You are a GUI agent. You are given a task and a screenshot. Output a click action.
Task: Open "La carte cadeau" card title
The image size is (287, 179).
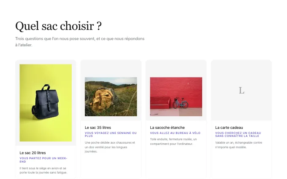(229, 128)
